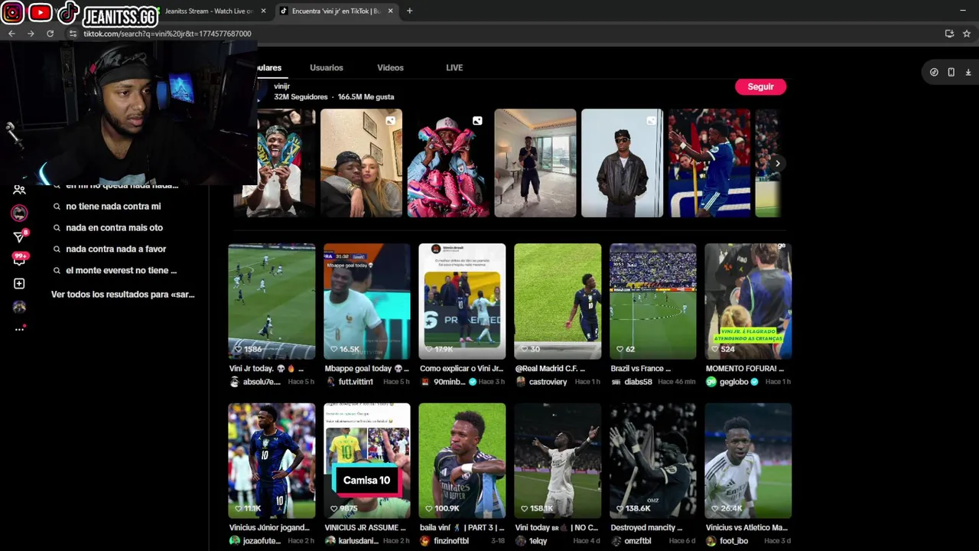Screen dimensions: 979x551
Task: Open 'Camisa 10' VINICIUS JR ASSUME video
Action: 366,461
